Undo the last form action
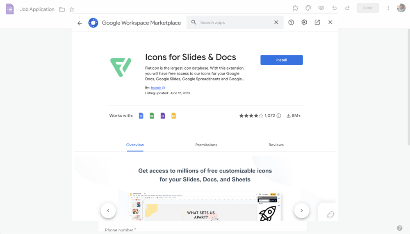Image resolution: width=410 pixels, height=234 pixels. pos(335,8)
